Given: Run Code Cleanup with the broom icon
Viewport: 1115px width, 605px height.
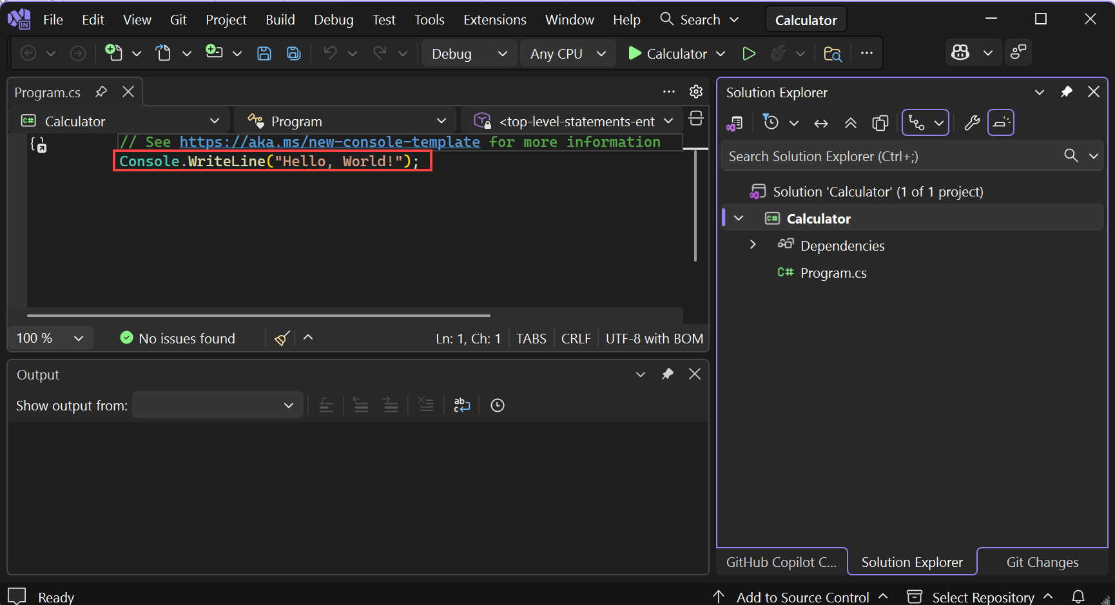Looking at the screenshot, I should (282, 338).
